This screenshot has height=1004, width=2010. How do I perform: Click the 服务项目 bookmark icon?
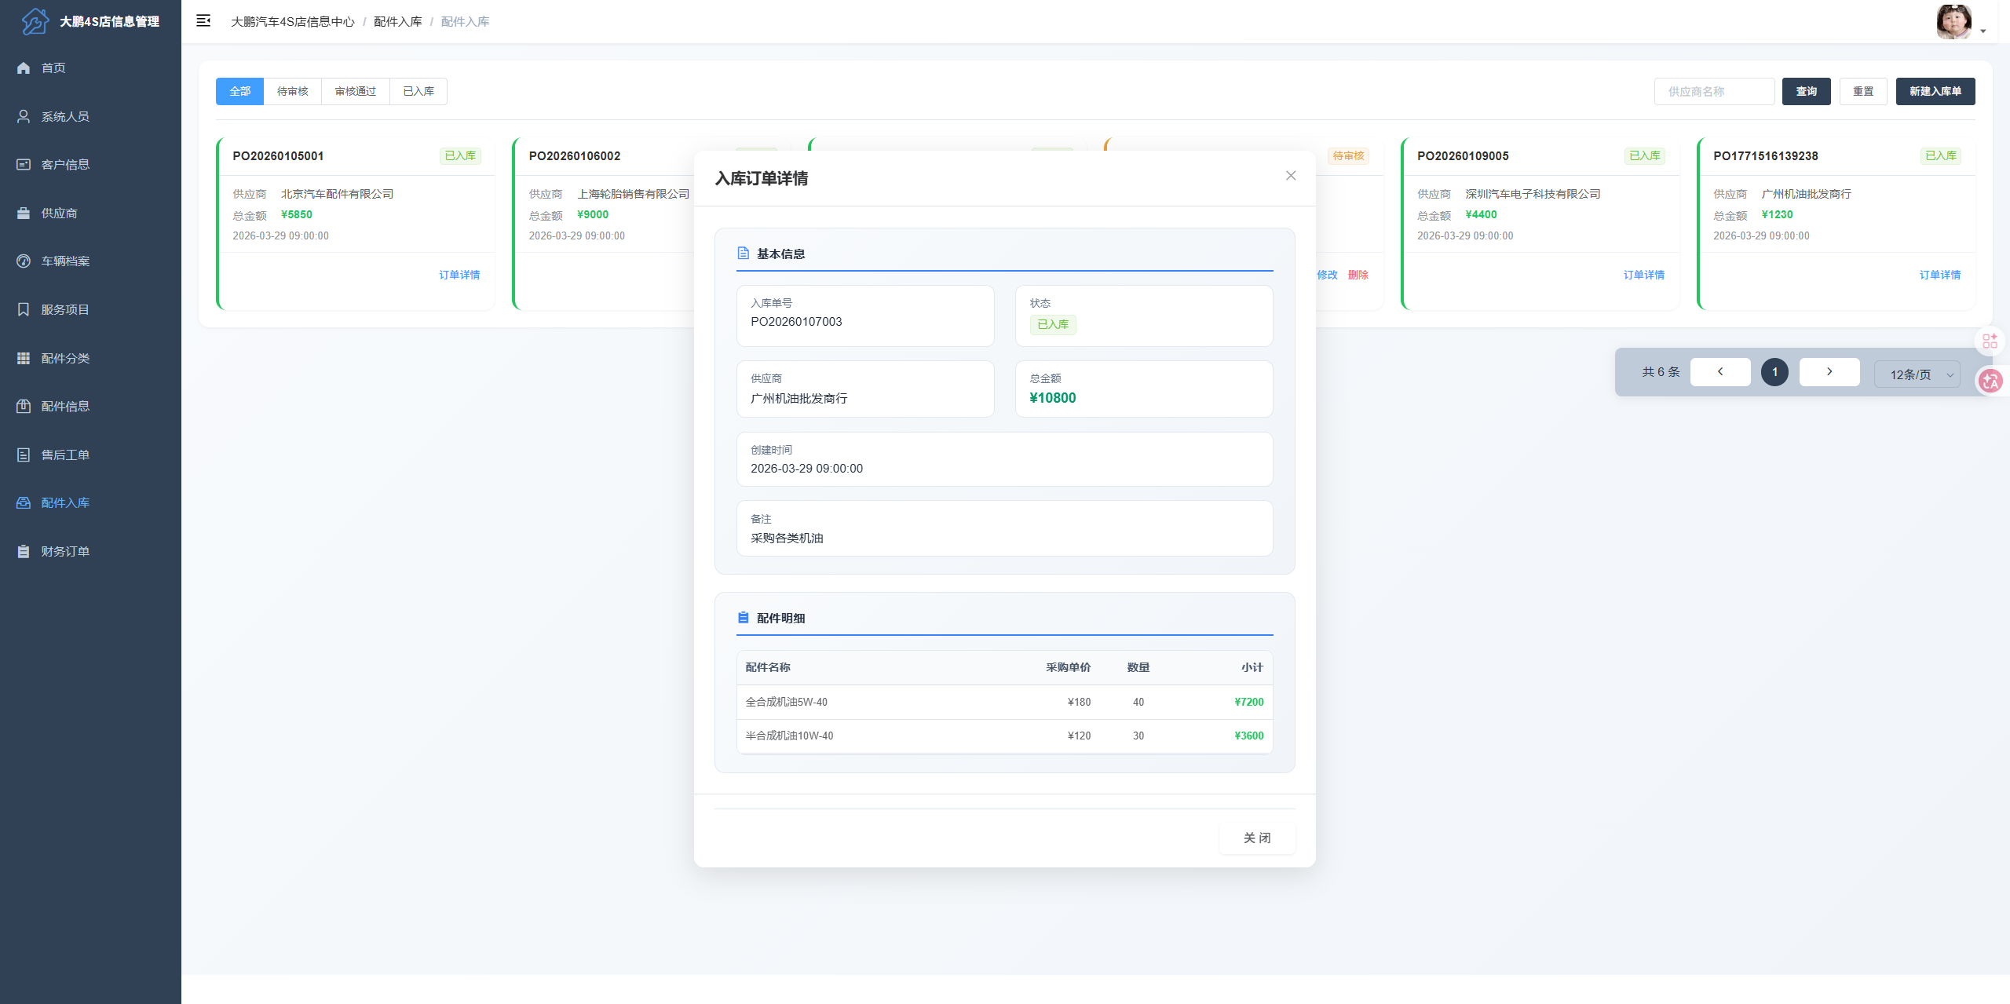coord(24,310)
